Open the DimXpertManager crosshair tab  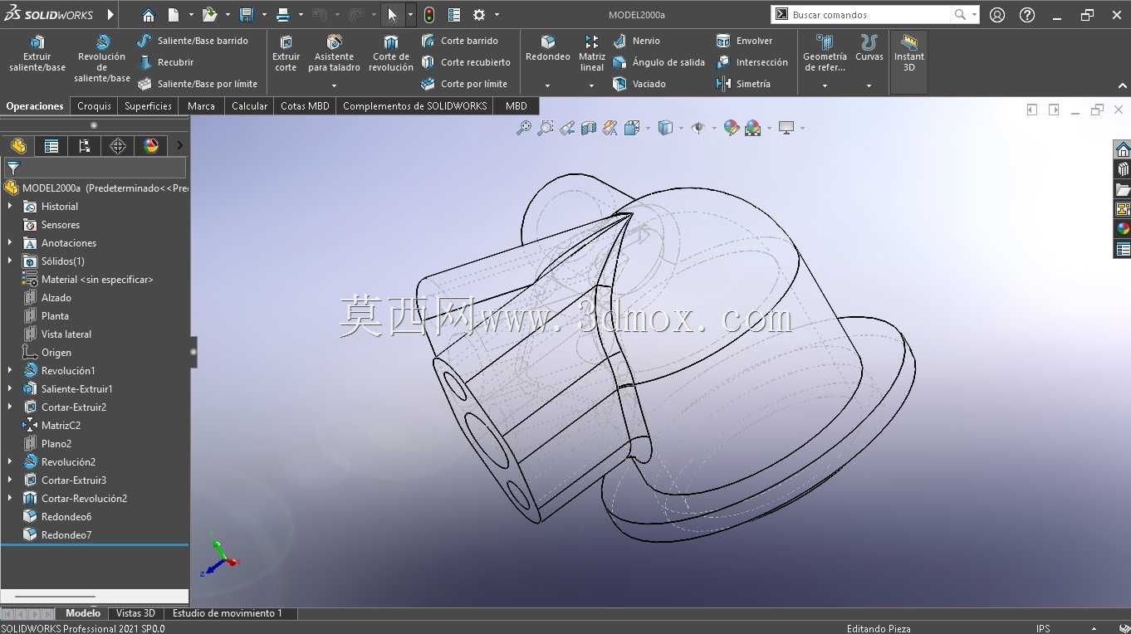pyautogui.click(x=118, y=146)
